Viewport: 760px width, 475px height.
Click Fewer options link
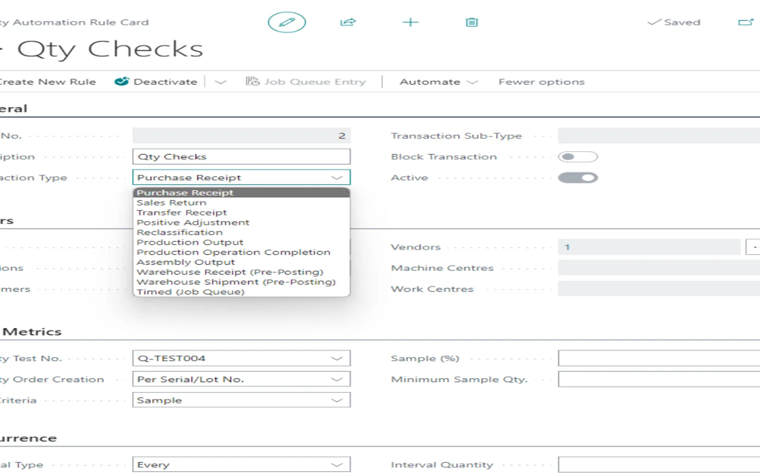(541, 82)
